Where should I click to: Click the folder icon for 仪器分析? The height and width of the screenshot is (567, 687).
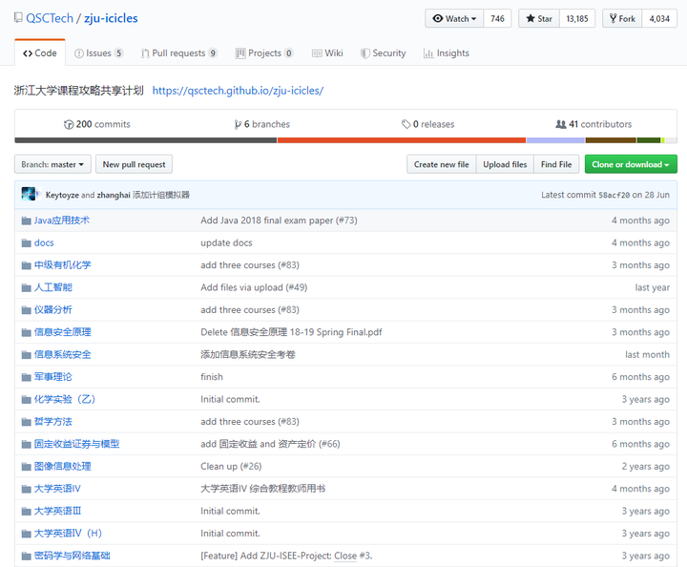pyautogui.click(x=27, y=310)
